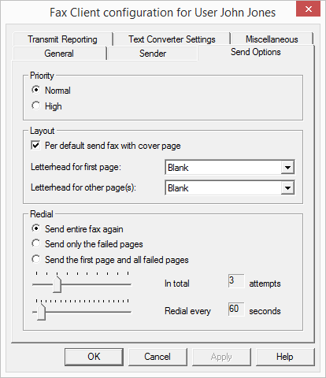Toggle send fax with cover page checkbox
326x378 pixels.
pos(35,145)
